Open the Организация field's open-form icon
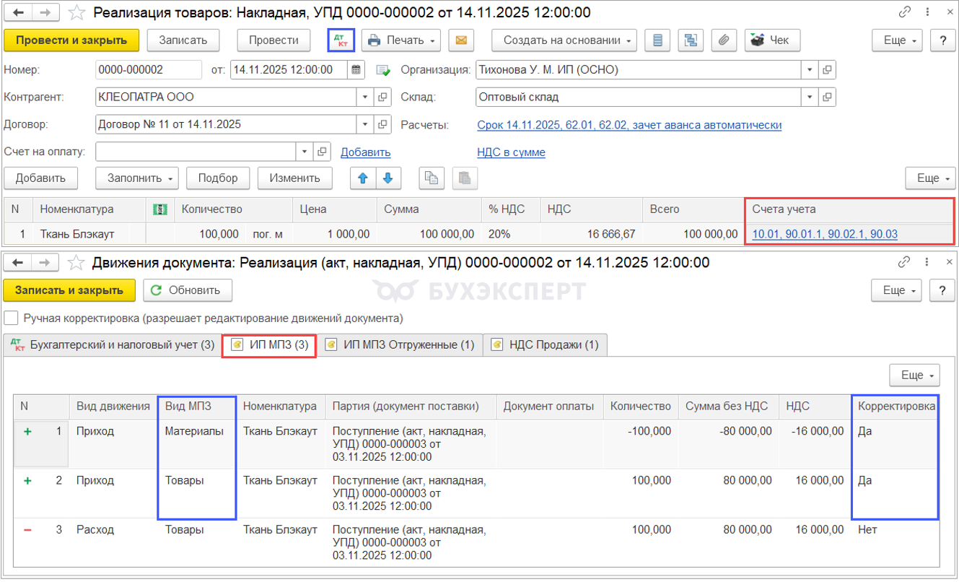Image resolution: width=959 pixels, height=582 pixels. pos(828,70)
